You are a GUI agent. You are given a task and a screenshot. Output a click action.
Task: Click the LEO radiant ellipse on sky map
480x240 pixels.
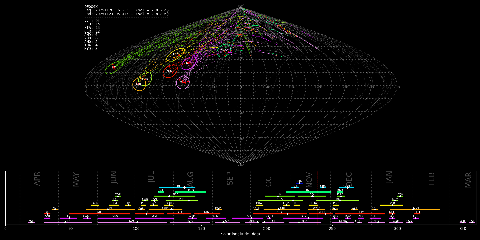click(114, 67)
